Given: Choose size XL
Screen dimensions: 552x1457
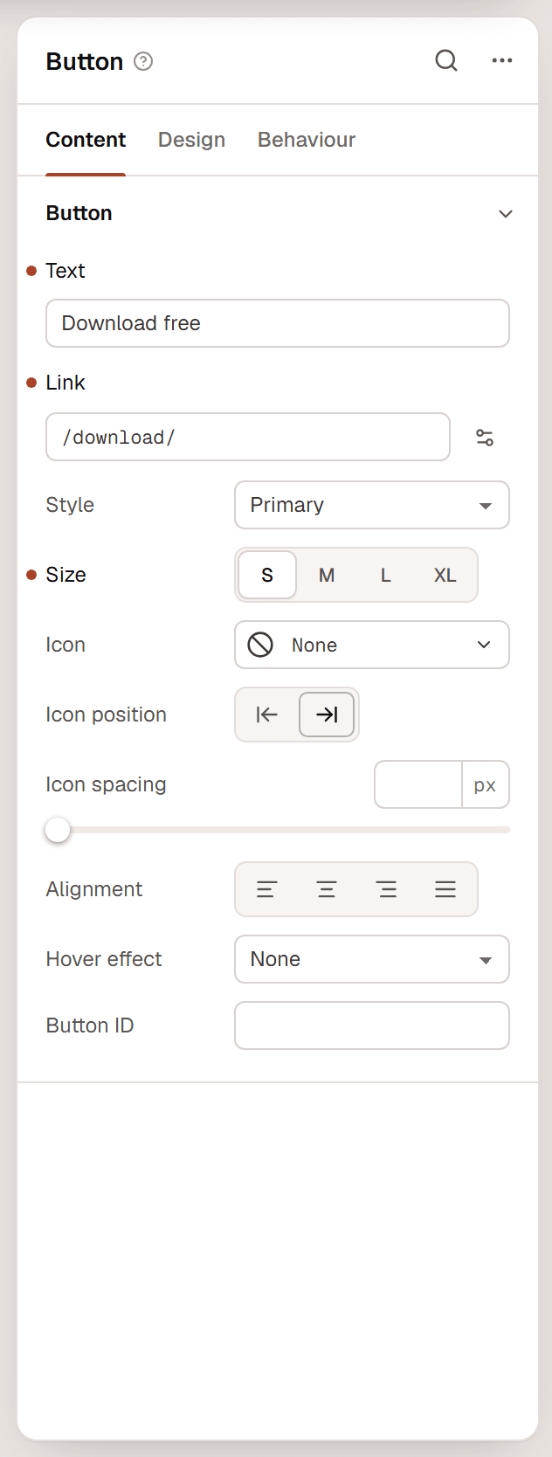Looking at the screenshot, I should (445, 575).
